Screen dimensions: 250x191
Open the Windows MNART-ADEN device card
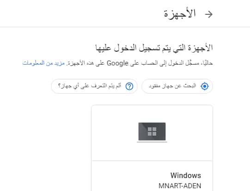[x=152, y=148]
